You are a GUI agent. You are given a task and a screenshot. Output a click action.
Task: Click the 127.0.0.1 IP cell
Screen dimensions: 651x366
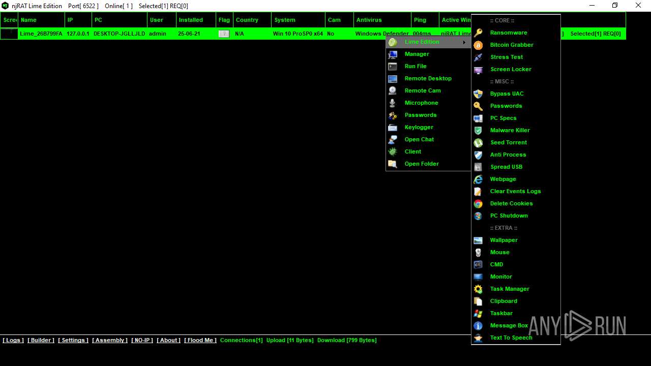(78, 34)
